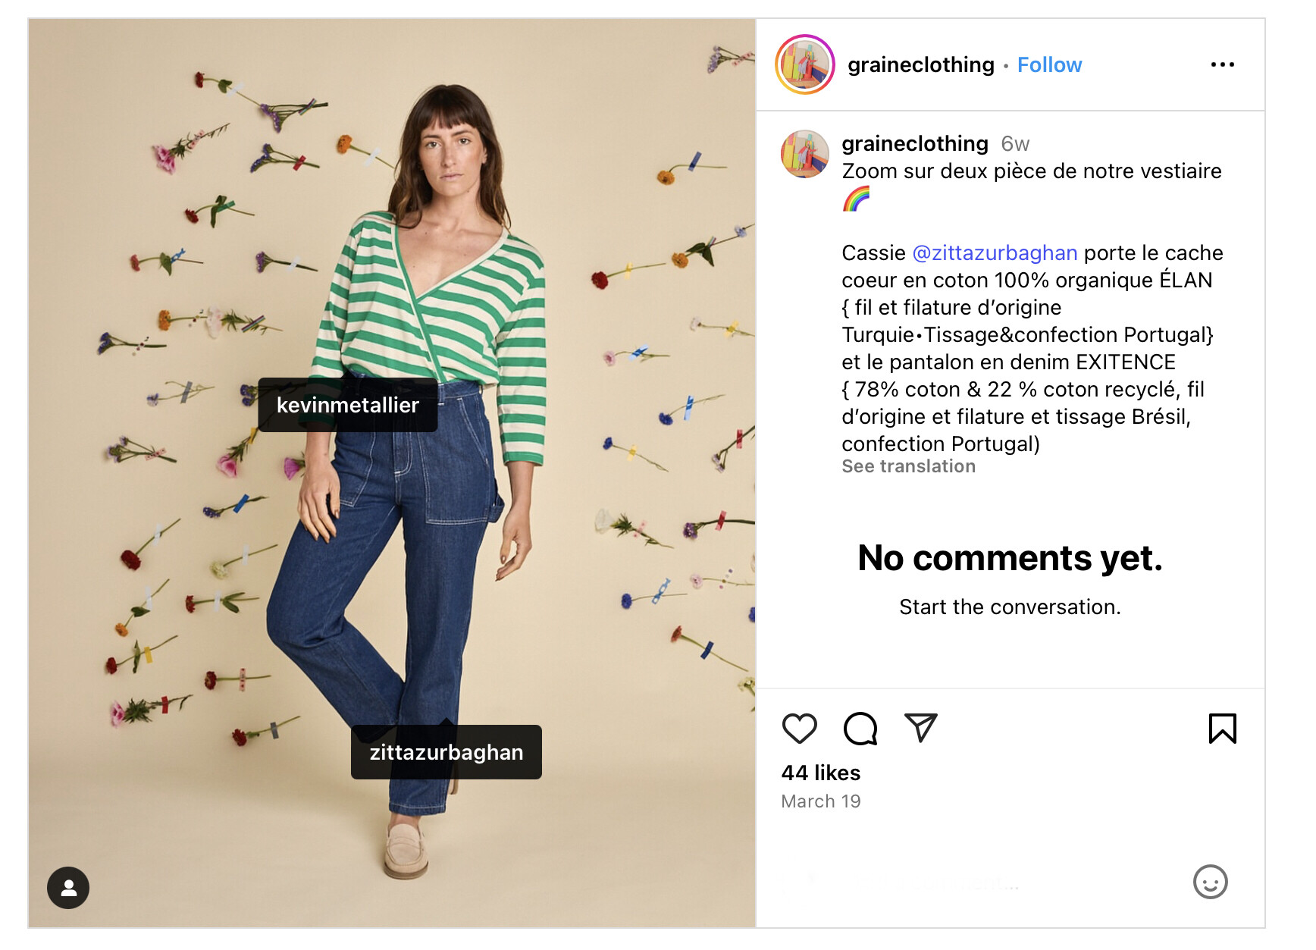Viewport: 1316px width, 950px height.
Task: Open graineclothing avatar beside caption
Action: (805, 154)
